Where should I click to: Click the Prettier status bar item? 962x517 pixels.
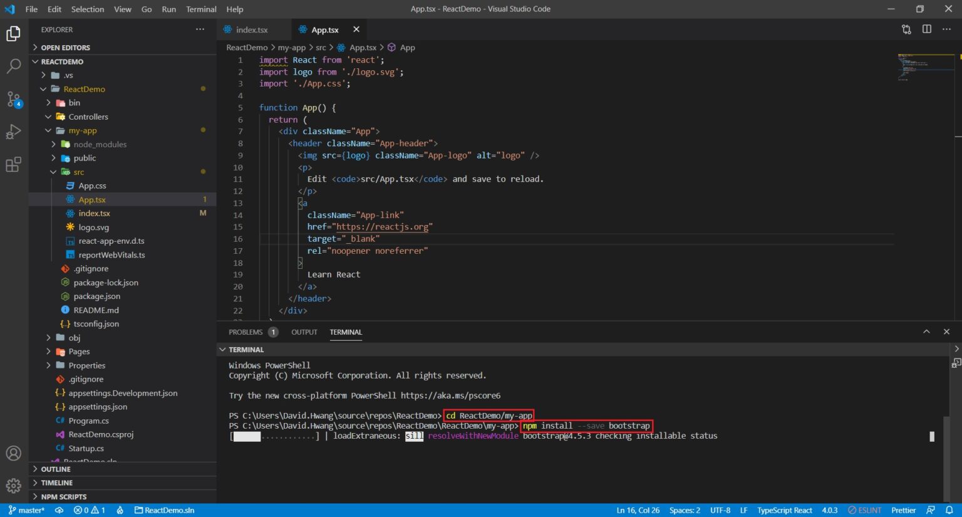pos(903,509)
